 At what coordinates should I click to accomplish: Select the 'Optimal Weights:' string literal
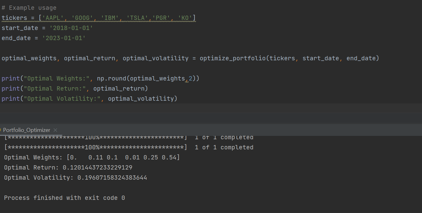(x=56, y=78)
